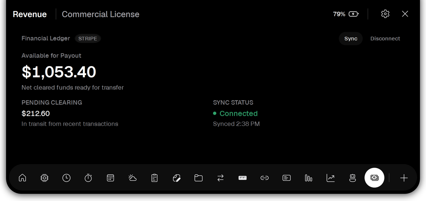Open the stopwatch timer icon

click(88, 178)
